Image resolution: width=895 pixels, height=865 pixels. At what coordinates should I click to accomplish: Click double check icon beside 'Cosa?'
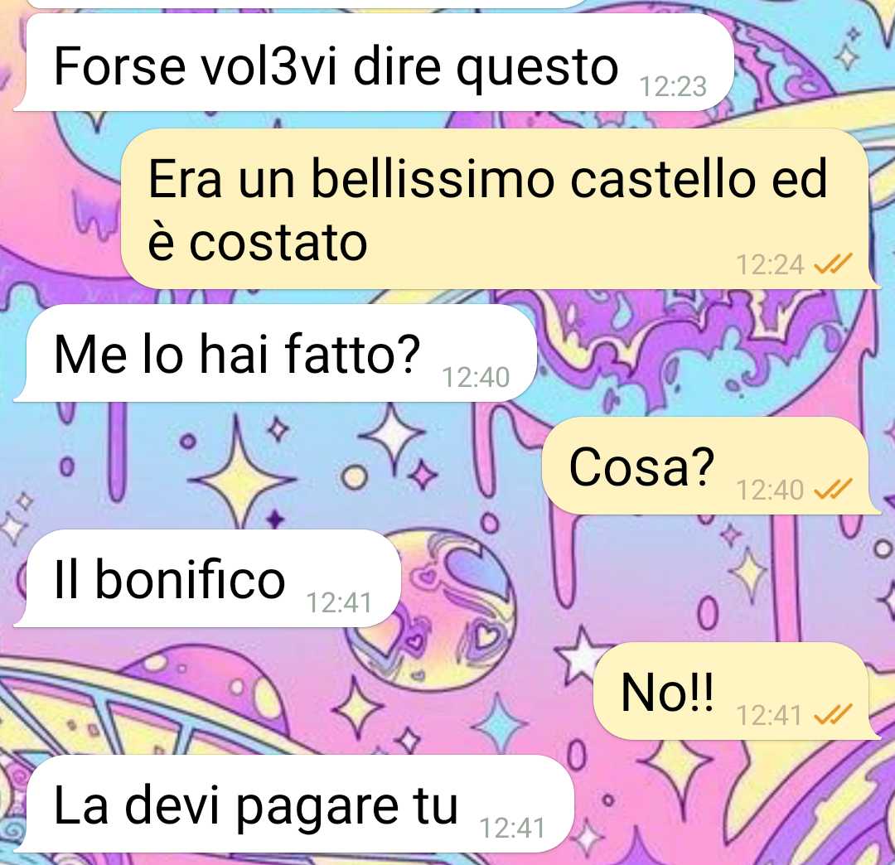pos(833,489)
